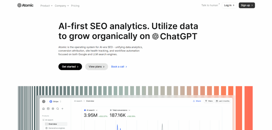Go to the Pricing page
The image size is (272, 130).
click(x=75, y=6)
